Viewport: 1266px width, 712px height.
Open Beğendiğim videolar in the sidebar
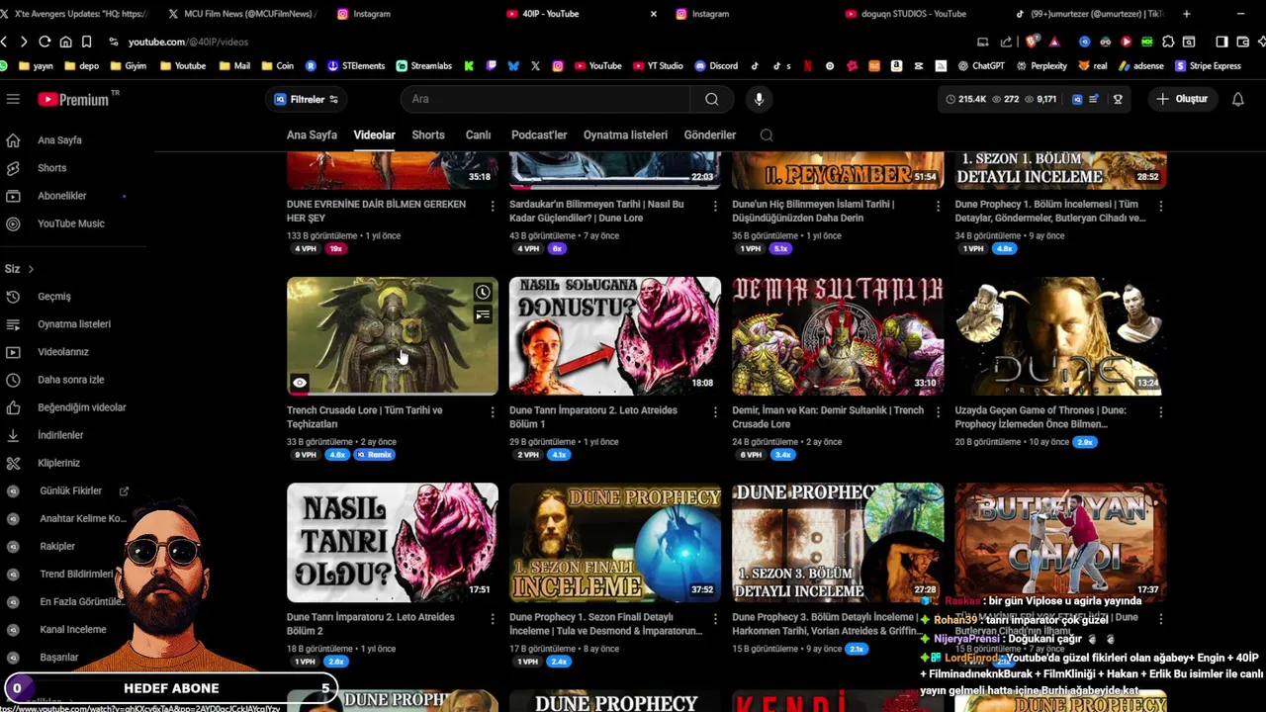coord(81,407)
